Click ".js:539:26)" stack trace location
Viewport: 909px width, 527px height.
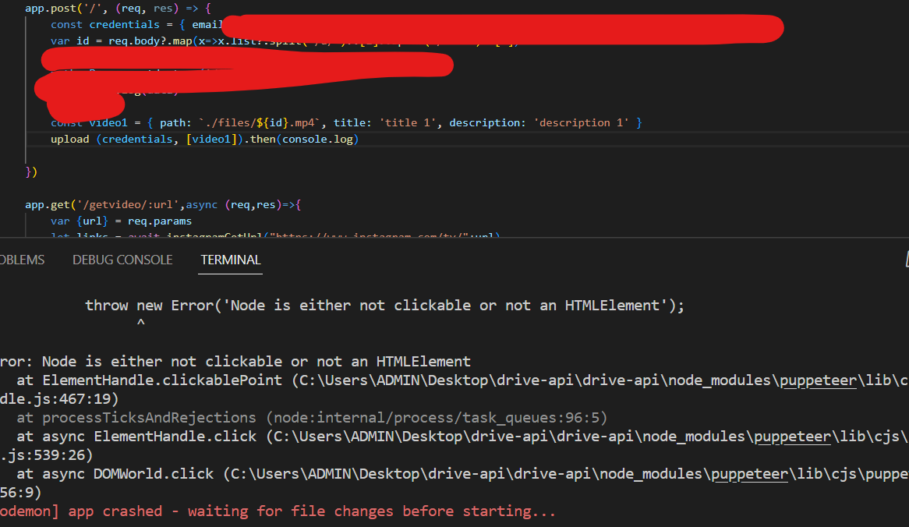[46, 455]
